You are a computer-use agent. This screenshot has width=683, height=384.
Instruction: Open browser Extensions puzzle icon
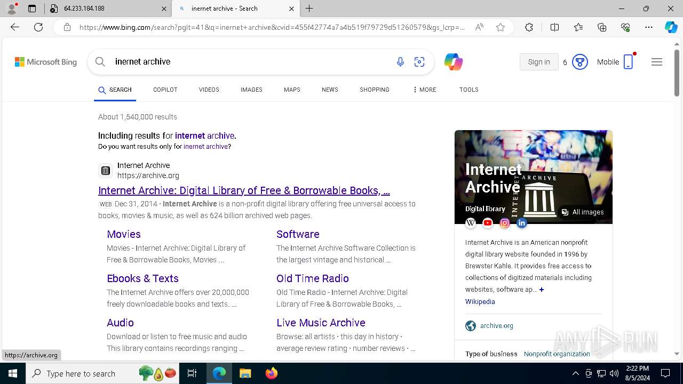tap(529, 27)
